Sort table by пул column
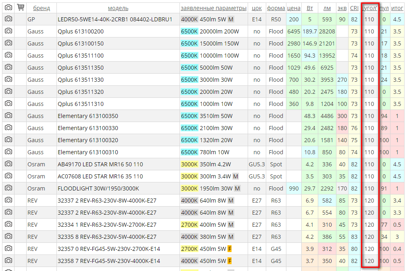Viewport: 407px width, 271px height. (x=384, y=8)
